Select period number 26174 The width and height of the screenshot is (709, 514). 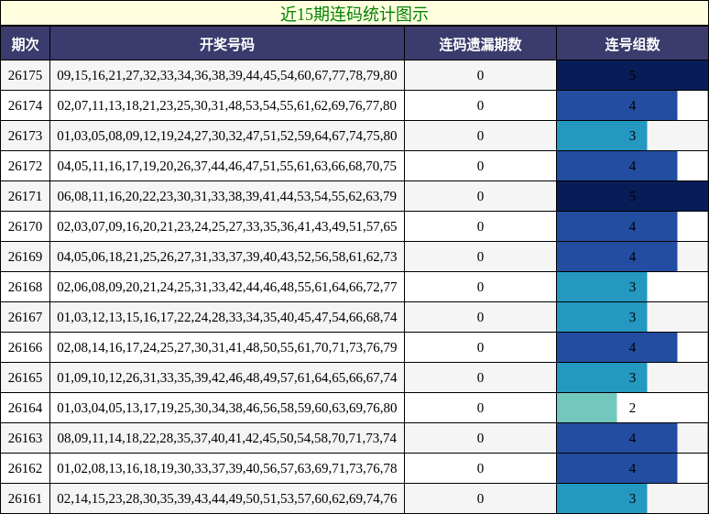click(x=25, y=105)
